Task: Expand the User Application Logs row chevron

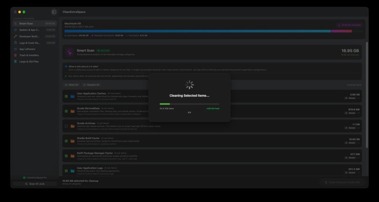Action: (359, 173)
